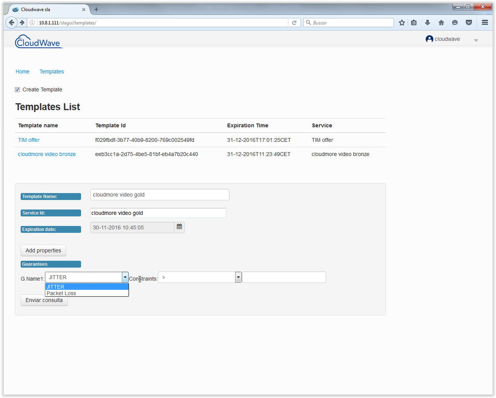Click Template Id column header

(110, 126)
